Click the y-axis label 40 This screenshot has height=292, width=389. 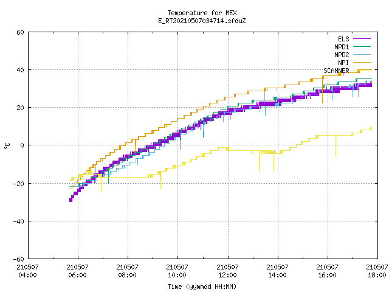tap(20, 71)
